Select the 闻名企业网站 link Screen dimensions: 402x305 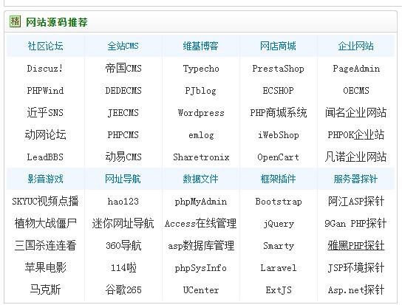coord(356,113)
